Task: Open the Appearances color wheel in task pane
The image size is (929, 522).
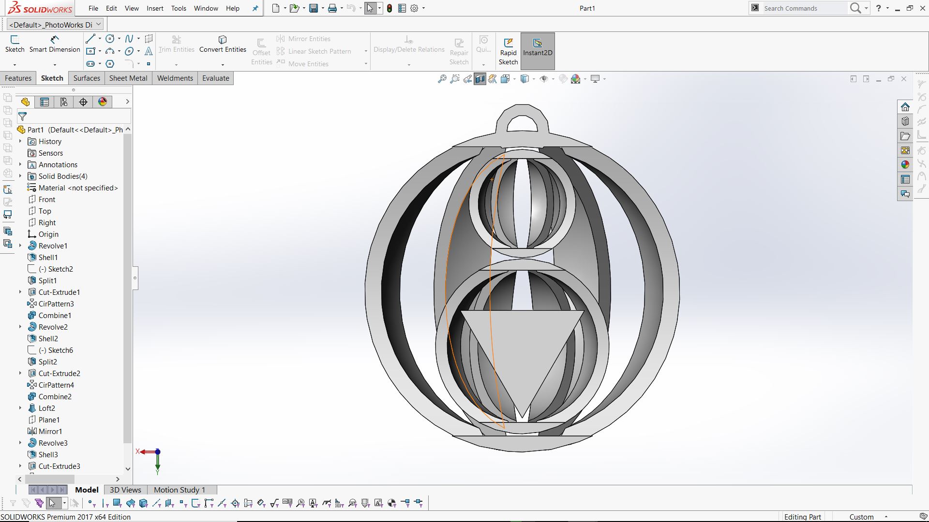Action: pos(905,165)
